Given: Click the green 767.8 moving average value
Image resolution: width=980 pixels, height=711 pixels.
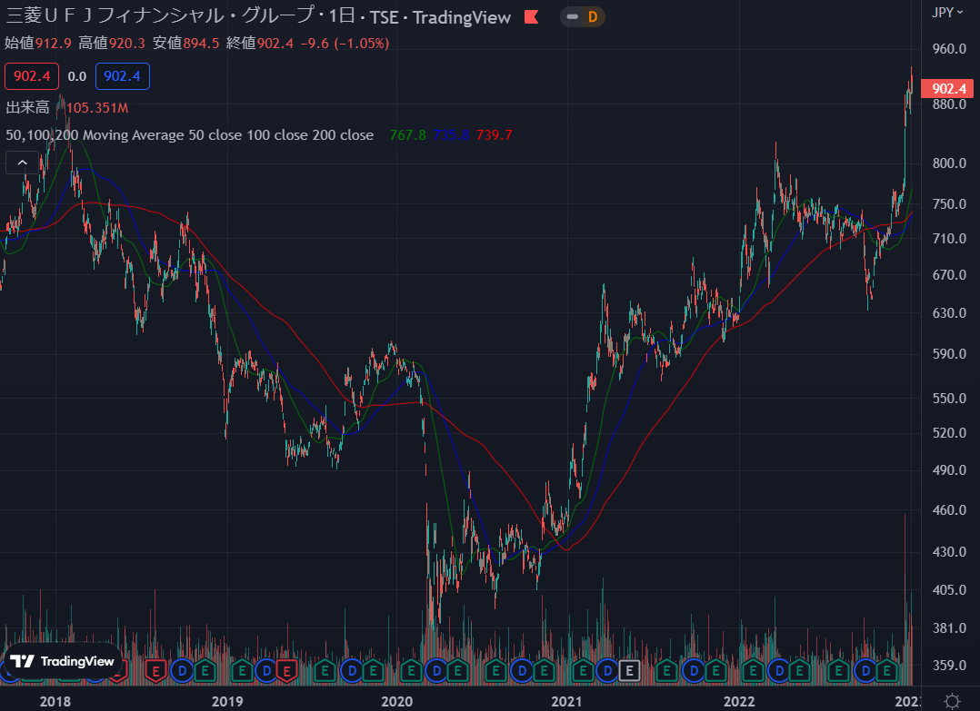Looking at the screenshot, I should [x=407, y=134].
